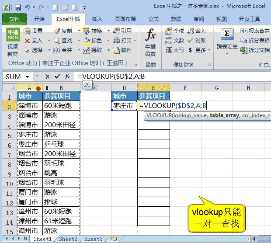Open the 文件 File tab
The height and width of the screenshot is (243, 271).
[x=14, y=19]
